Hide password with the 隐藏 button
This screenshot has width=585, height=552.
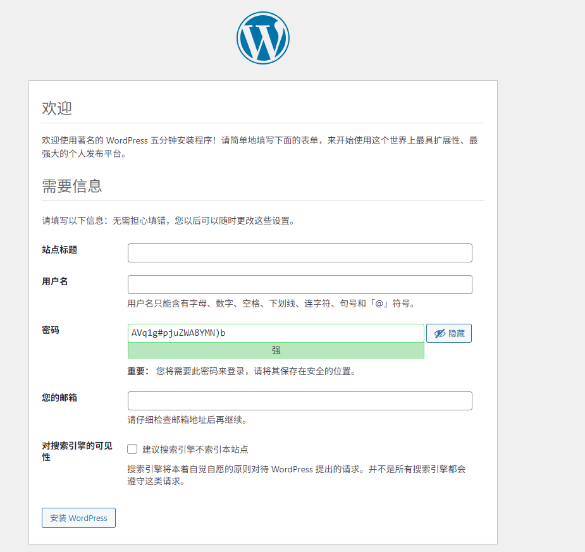pos(449,333)
